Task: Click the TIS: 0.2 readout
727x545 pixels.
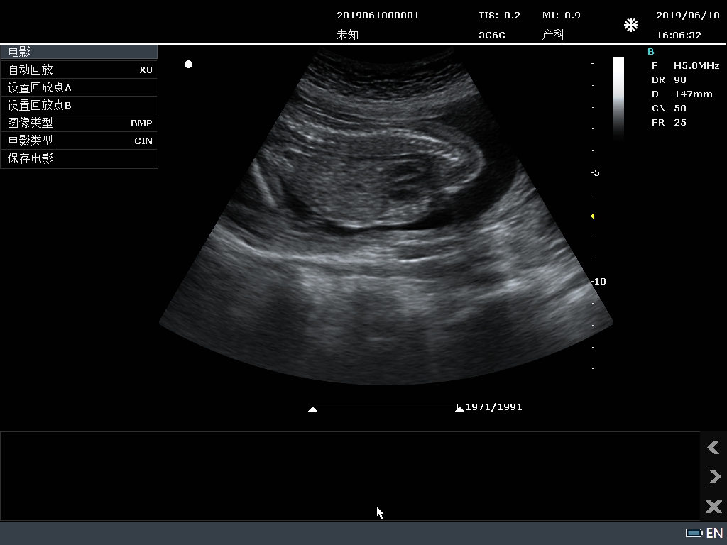Action: (499, 16)
